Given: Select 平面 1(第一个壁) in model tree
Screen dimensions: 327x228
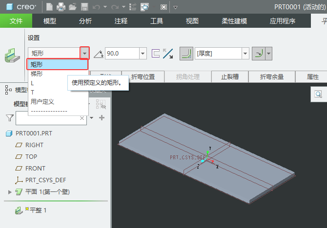Looking at the screenshot, I should (x=47, y=191).
